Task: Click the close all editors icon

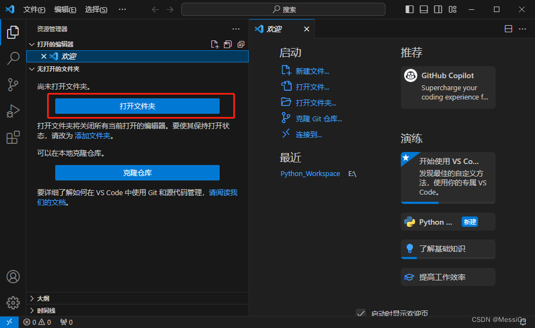Action: coord(241,44)
